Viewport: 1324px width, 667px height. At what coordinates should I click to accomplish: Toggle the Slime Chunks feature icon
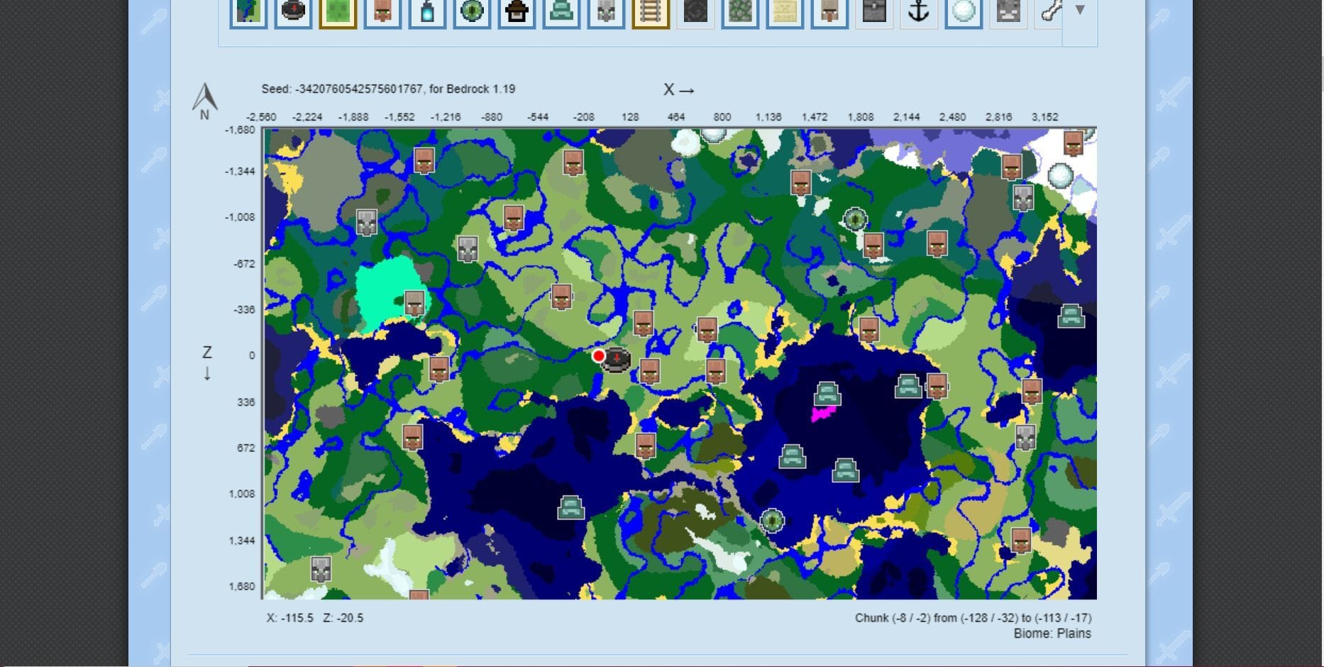338,12
